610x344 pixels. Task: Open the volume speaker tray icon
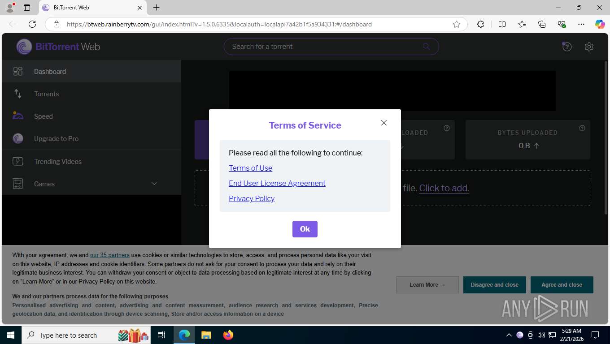coord(541,335)
